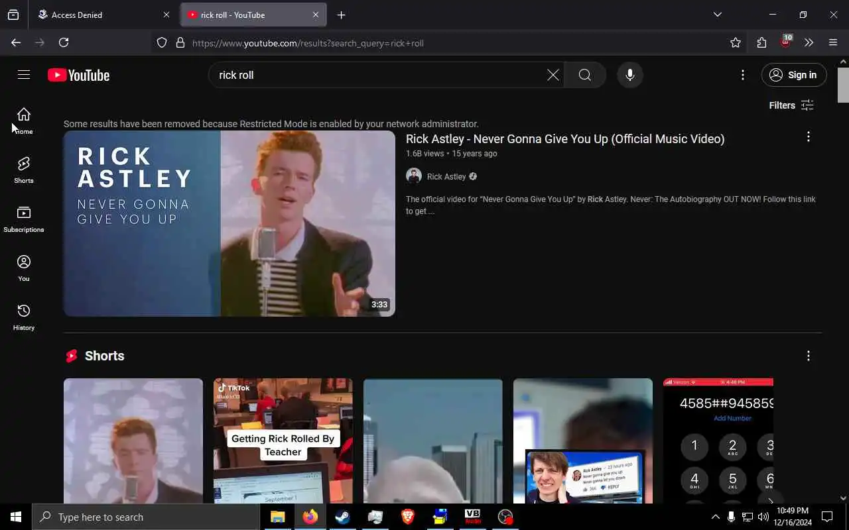849x530 pixels.
Task: Open the uBlock extension with badge 10
Action: 786,42
